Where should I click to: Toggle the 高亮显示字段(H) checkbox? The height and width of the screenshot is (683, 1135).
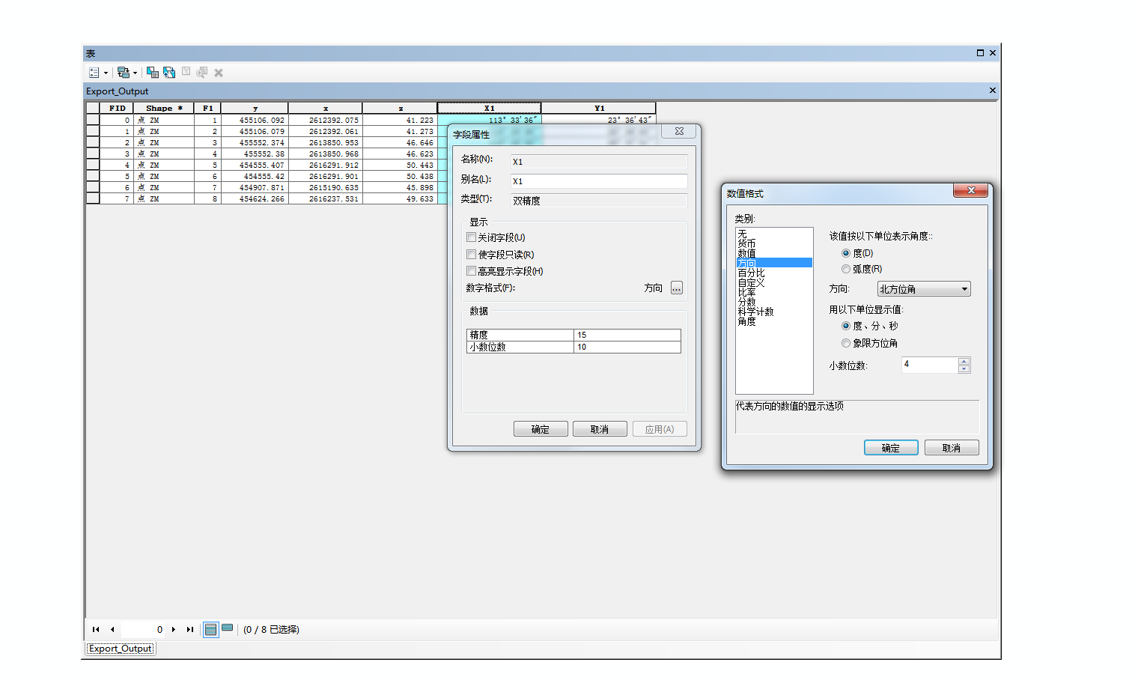[x=472, y=271]
